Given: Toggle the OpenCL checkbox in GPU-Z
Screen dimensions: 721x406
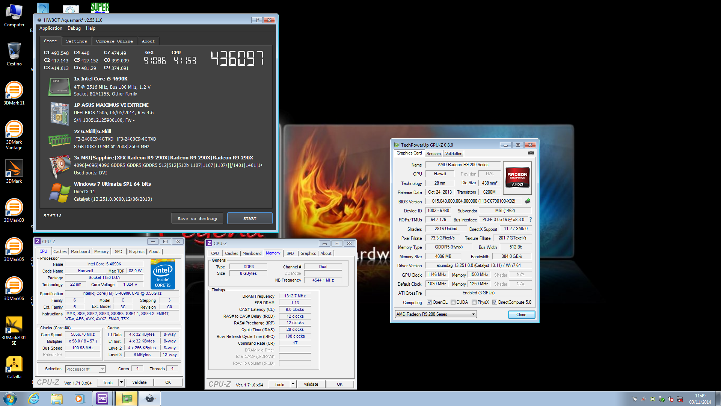Looking at the screenshot, I should [429, 302].
